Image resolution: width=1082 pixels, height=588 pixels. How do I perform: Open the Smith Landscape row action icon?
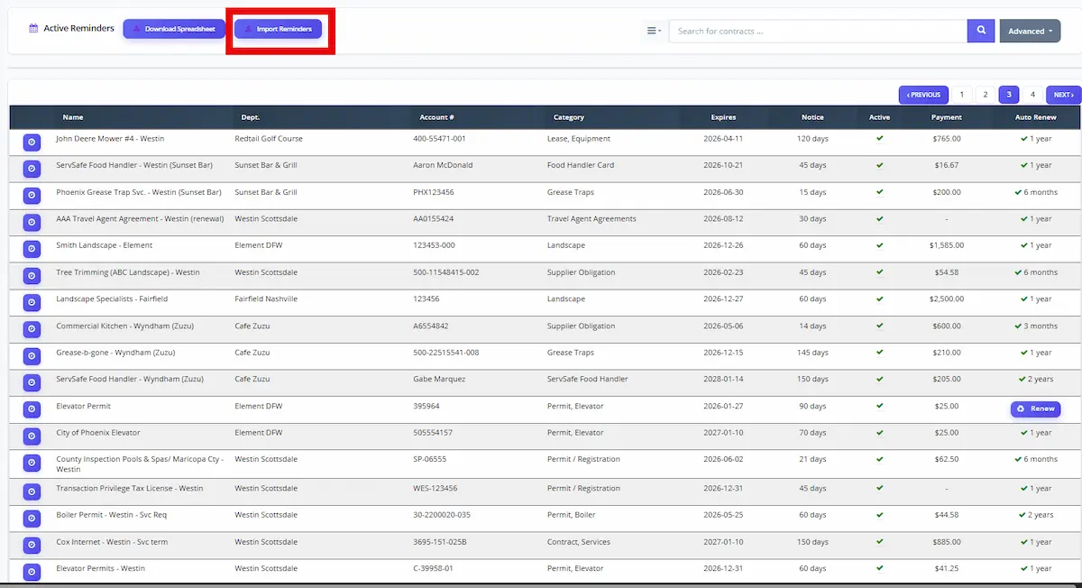32,249
